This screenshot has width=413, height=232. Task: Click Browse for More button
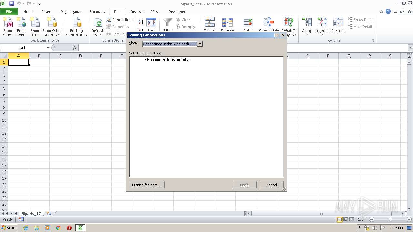(146, 185)
